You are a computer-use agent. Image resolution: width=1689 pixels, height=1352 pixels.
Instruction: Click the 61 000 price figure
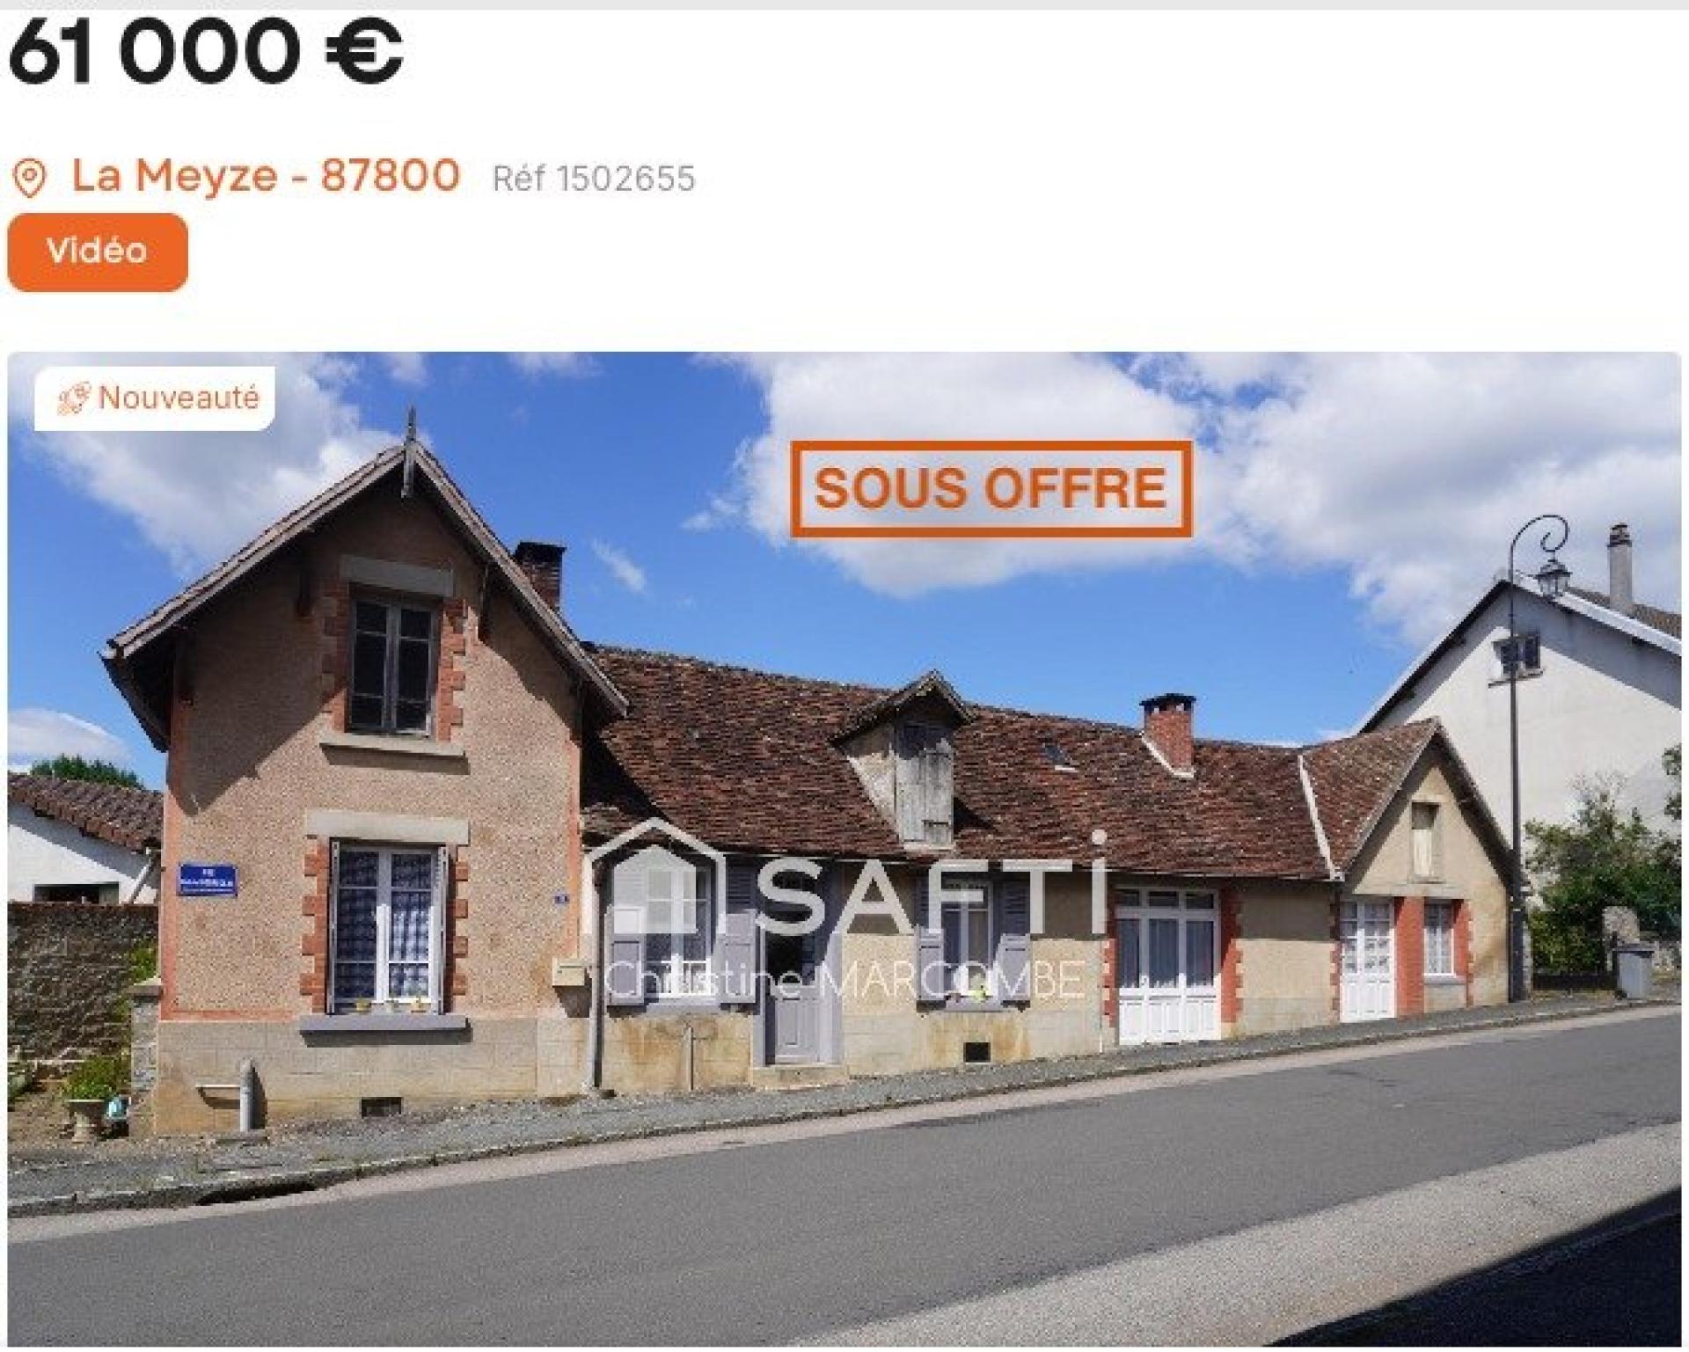tap(150, 50)
